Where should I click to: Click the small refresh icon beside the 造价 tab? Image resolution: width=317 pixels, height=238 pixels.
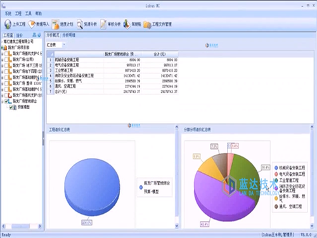pyautogui.click(x=39, y=35)
